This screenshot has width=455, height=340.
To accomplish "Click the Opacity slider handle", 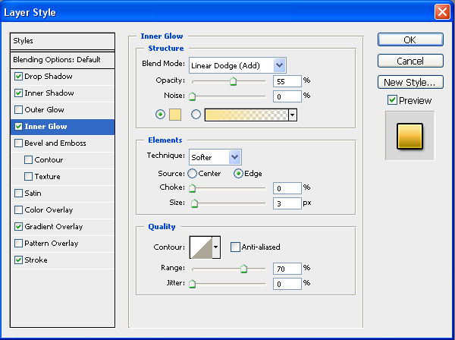I will click(x=233, y=81).
